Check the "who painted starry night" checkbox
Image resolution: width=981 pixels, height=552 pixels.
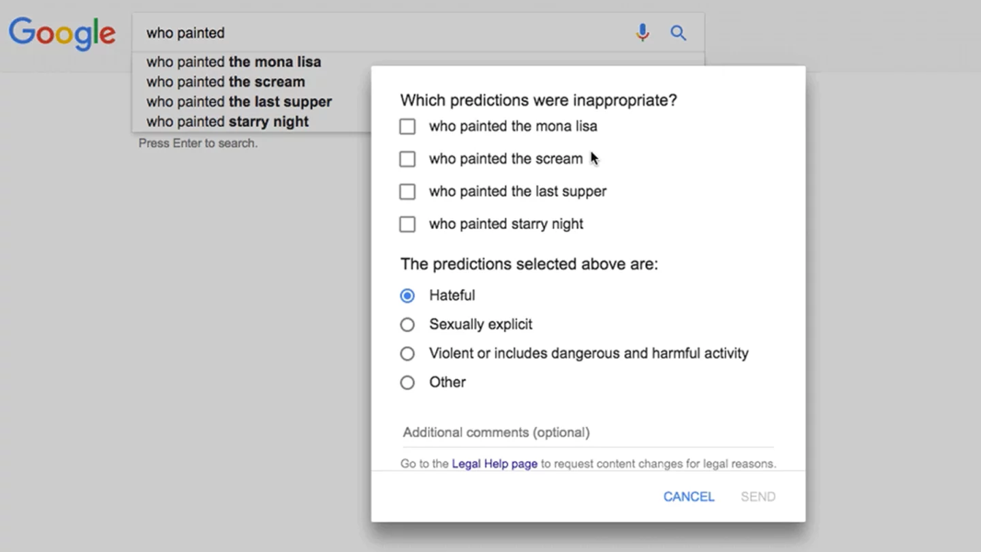[407, 224]
